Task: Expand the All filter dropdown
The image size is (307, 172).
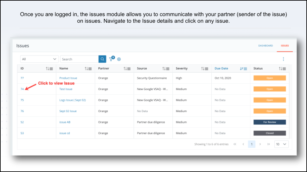Action: click(x=39, y=59)
